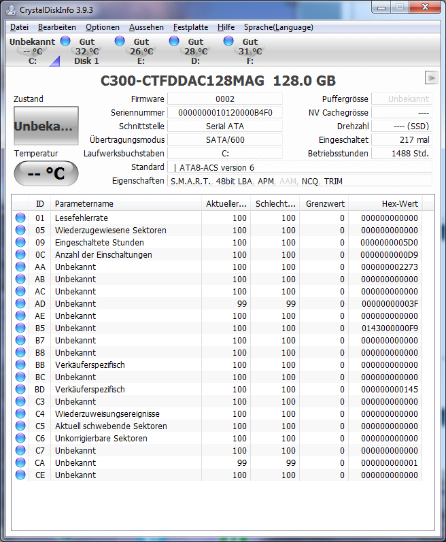Open the Datei menu
The image size is (446, 542).
pyautogui.click(x=19, y=27)
